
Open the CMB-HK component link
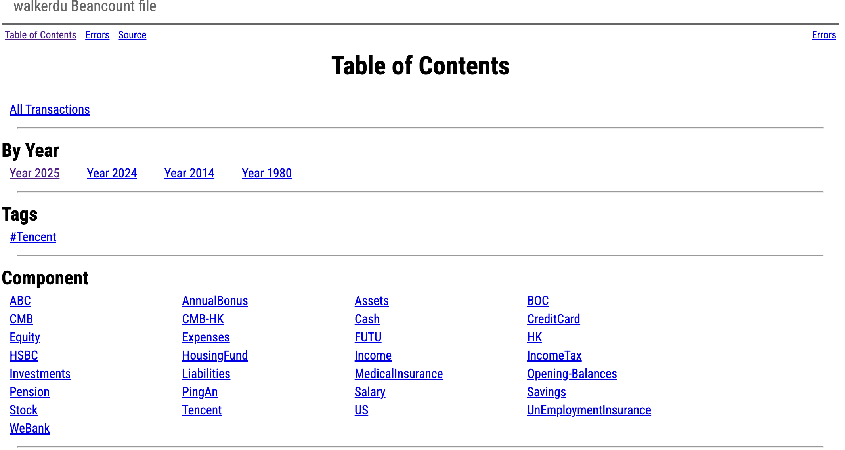click(203, 319)
